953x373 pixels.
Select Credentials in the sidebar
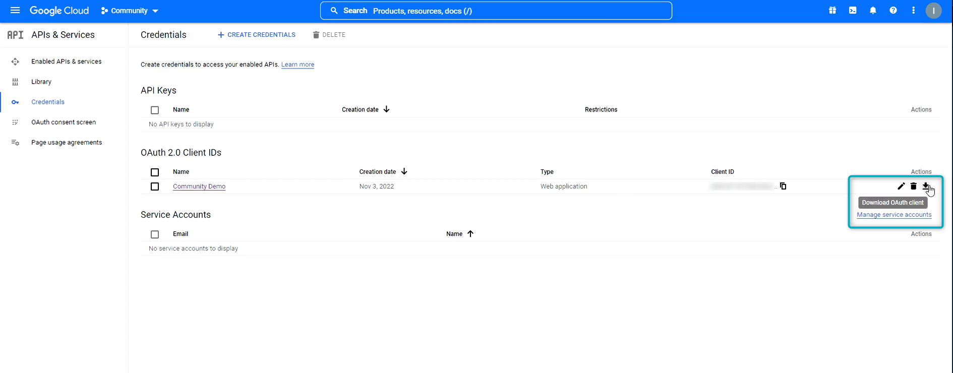pos(48,102)
